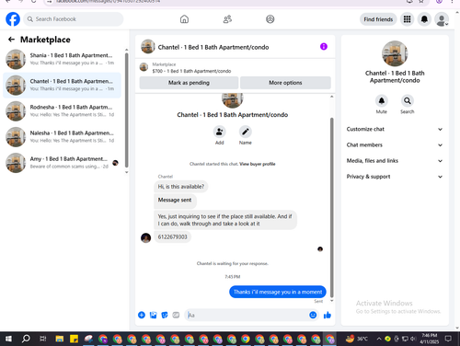Expand Media, files and links section
Screen dimensions: 460x346
(395, 161)
